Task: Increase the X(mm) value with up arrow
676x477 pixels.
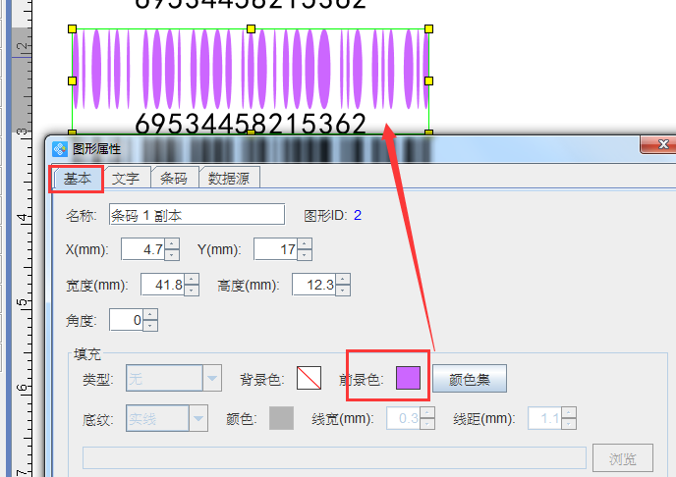Action: [172, 244]
